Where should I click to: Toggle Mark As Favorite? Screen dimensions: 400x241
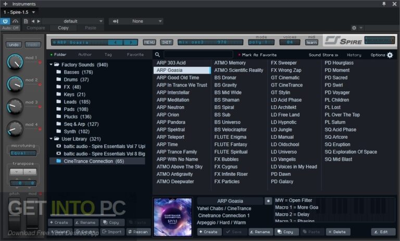pos(257,55)
